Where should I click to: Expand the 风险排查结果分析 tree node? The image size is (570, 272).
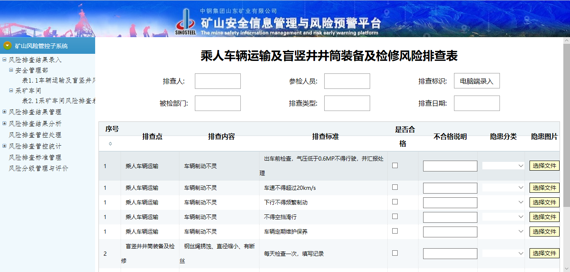pyautogui.click(x=4, y=123)
